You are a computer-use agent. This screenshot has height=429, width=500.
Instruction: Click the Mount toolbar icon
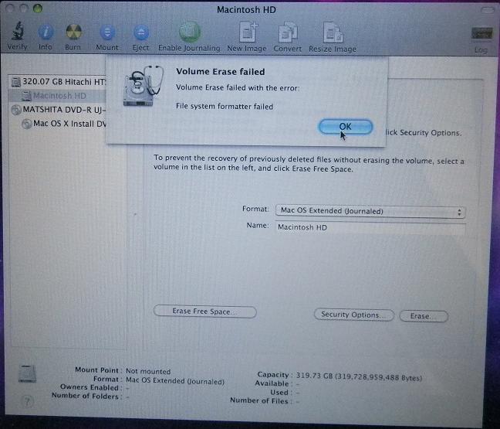107,32
